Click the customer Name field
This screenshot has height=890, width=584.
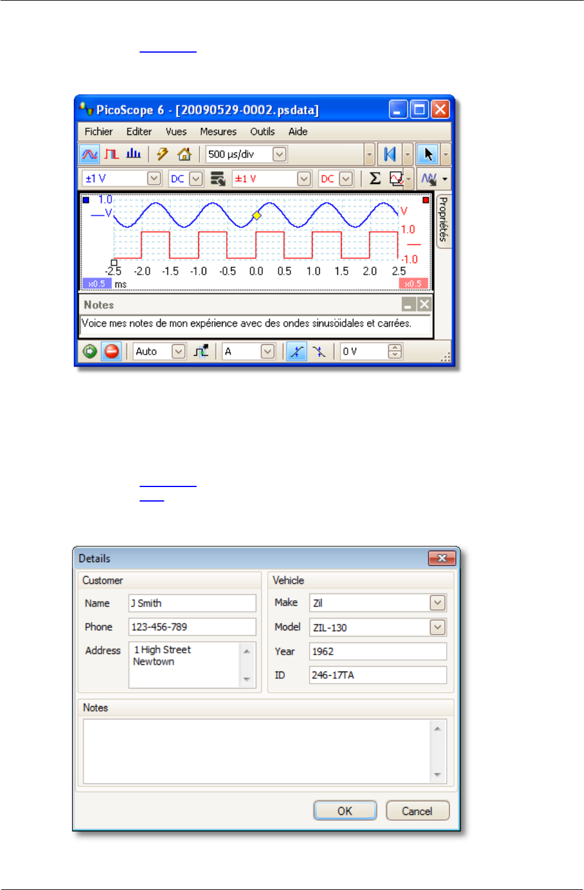click(192, 603)
